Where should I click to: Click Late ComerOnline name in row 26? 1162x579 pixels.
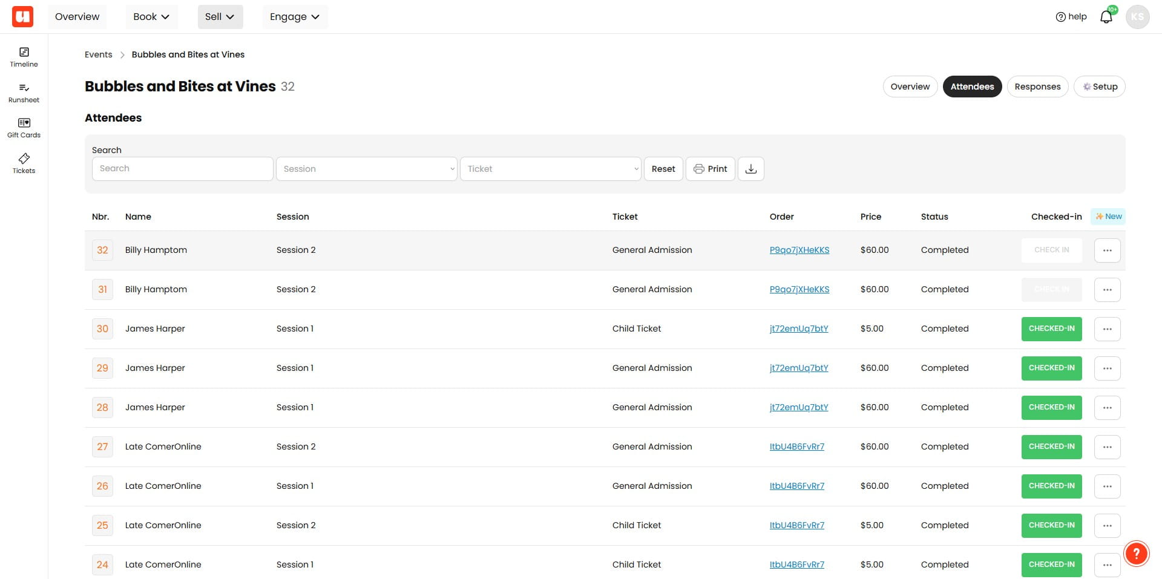[x=163, y=486]
